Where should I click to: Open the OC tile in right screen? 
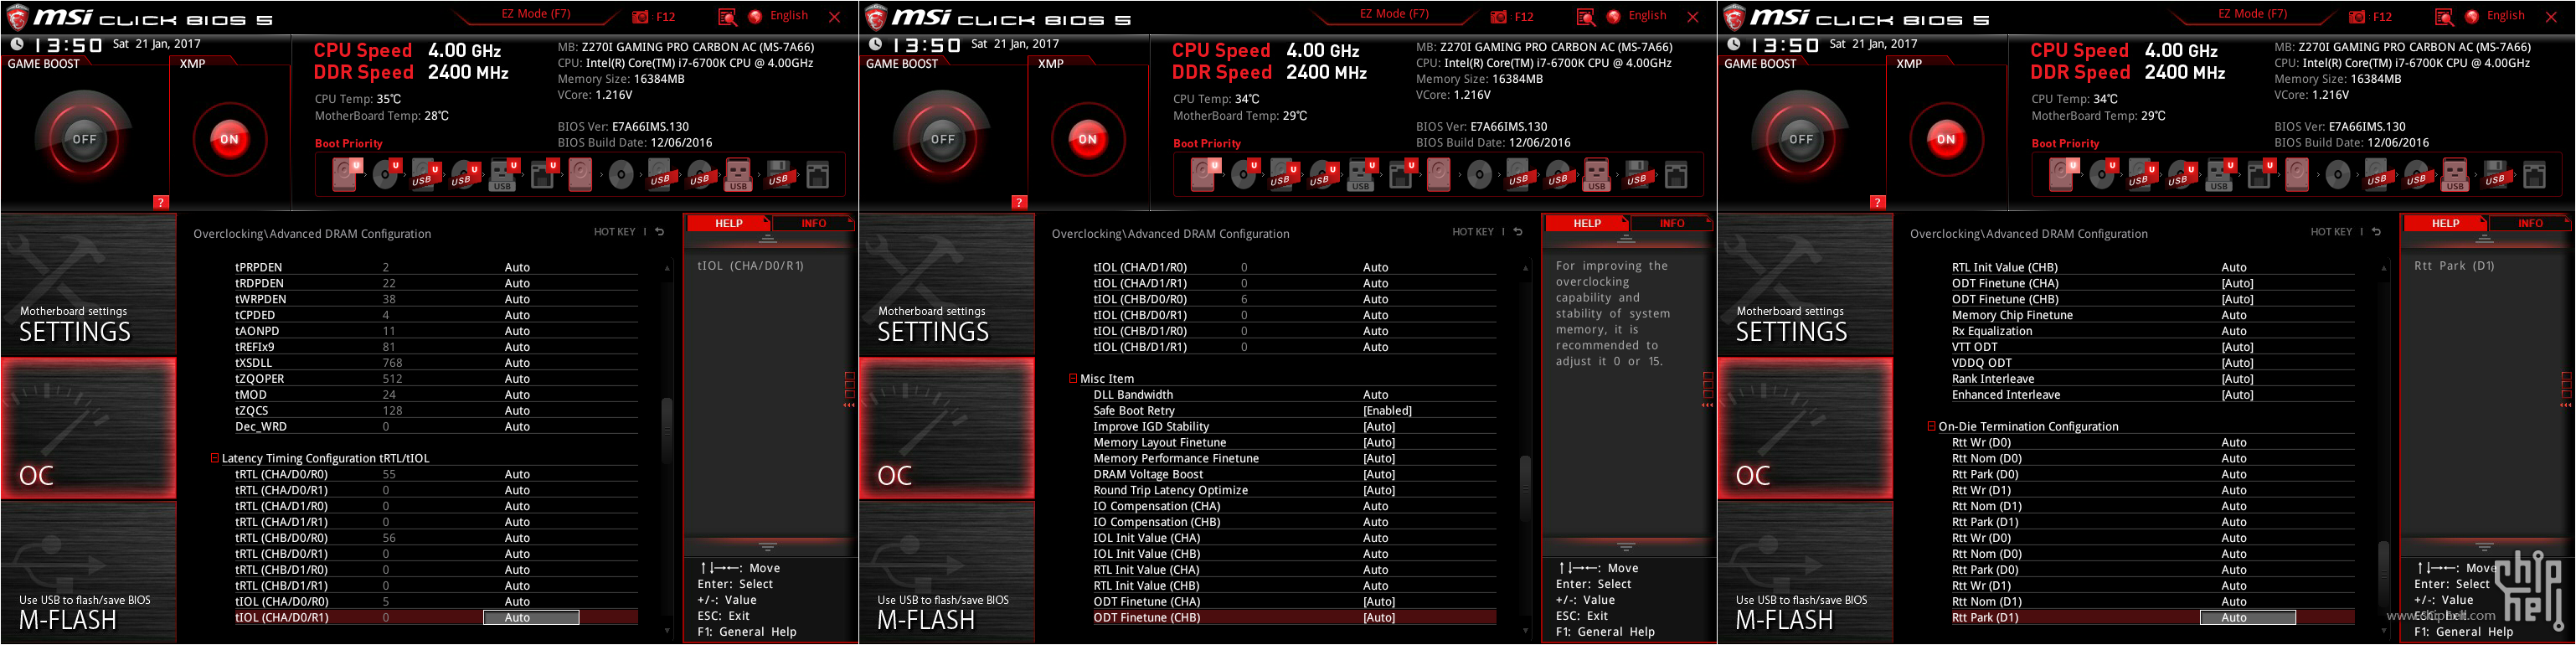(1805, 428)
